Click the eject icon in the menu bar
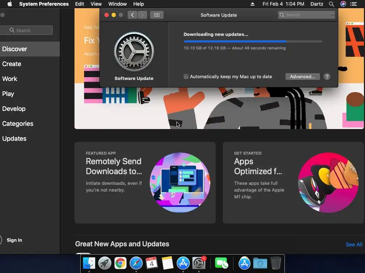This screenshot has width=365, height=273. point(253,4)
